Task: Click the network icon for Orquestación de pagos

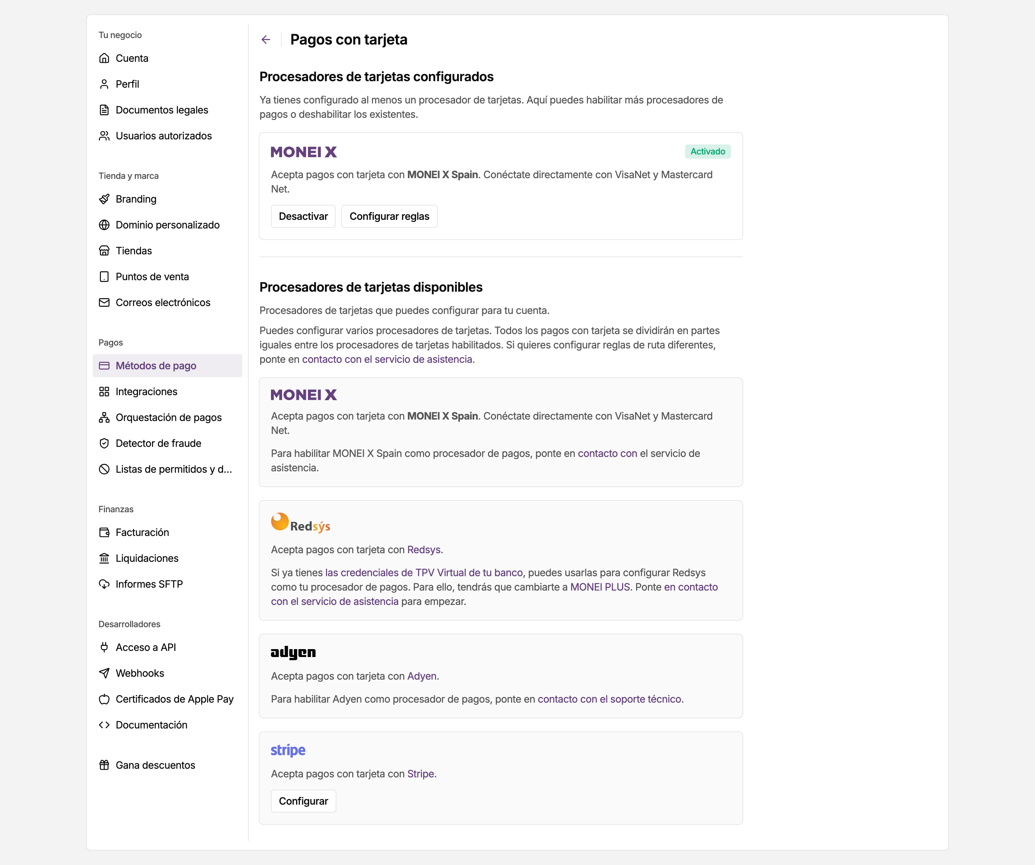Action: [104, 418]
